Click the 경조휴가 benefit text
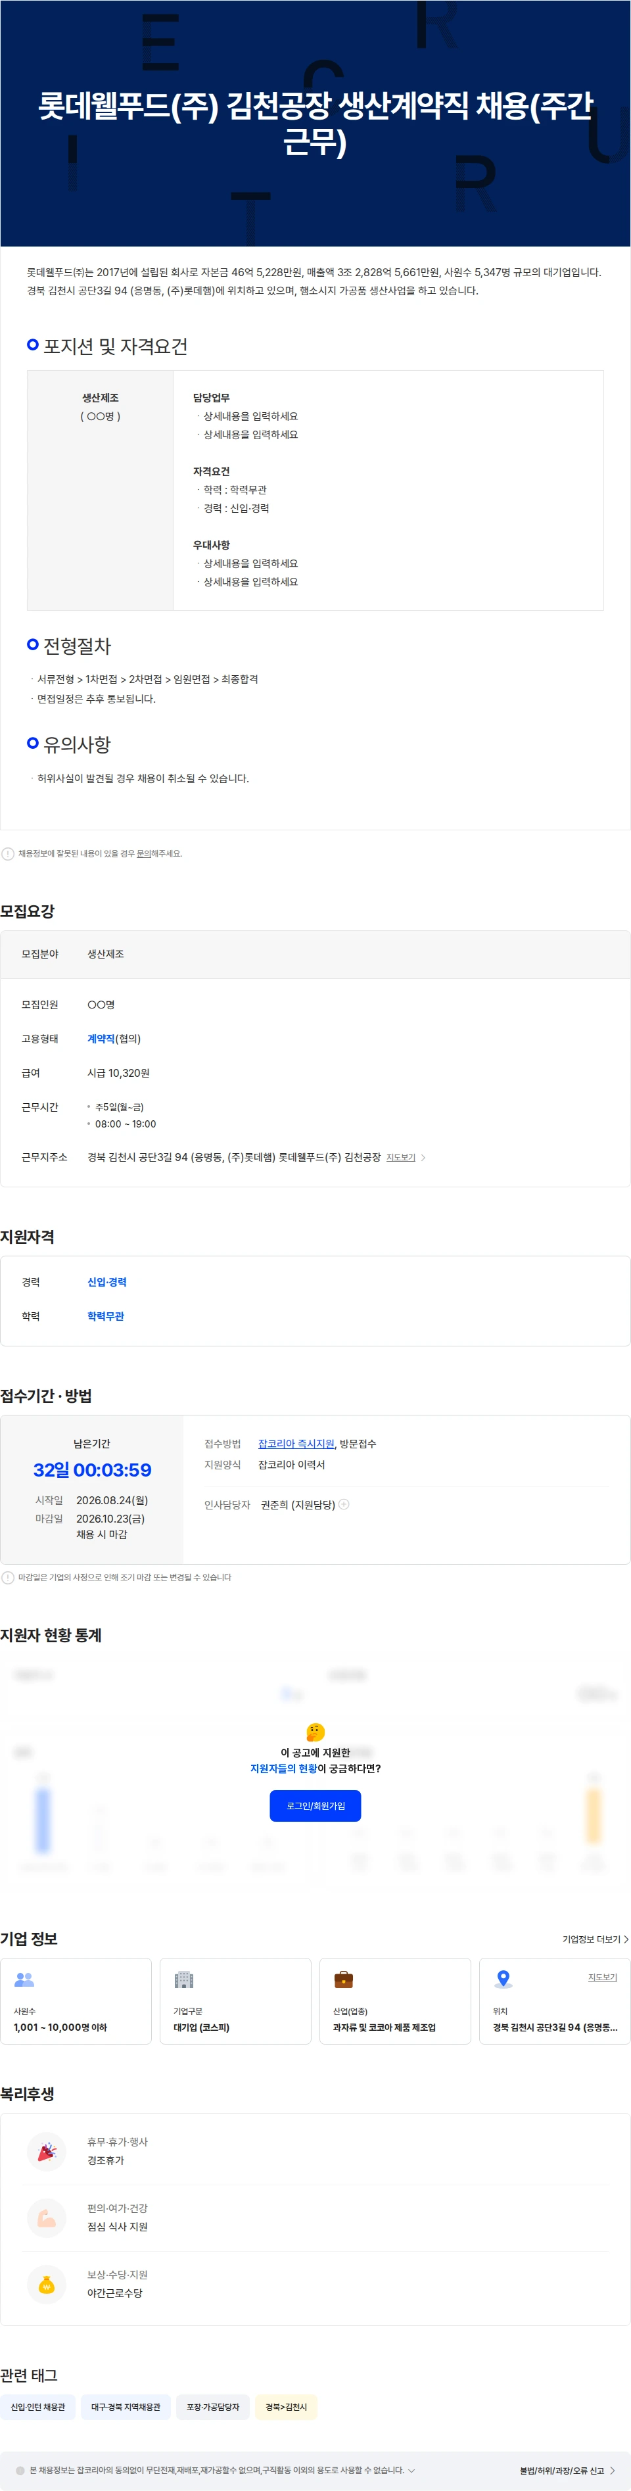631x2491 pixels. coord(105,2160)
